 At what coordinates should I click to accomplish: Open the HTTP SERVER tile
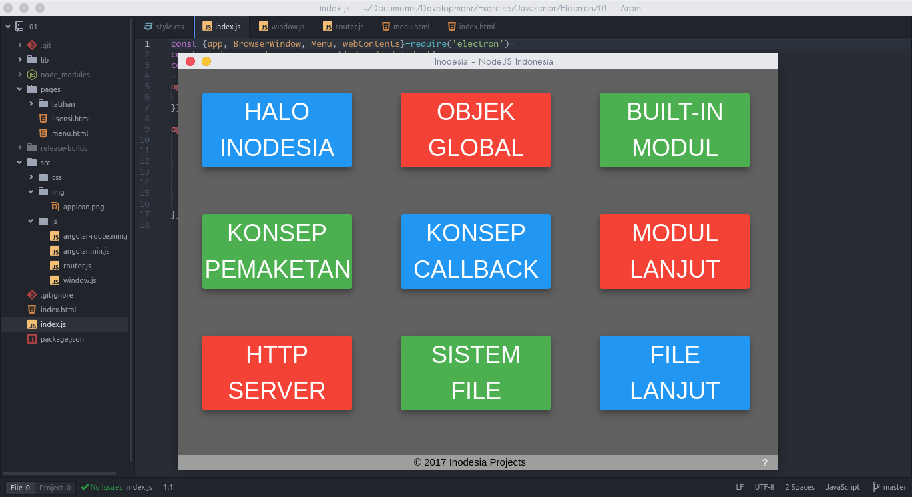point(277,373)
